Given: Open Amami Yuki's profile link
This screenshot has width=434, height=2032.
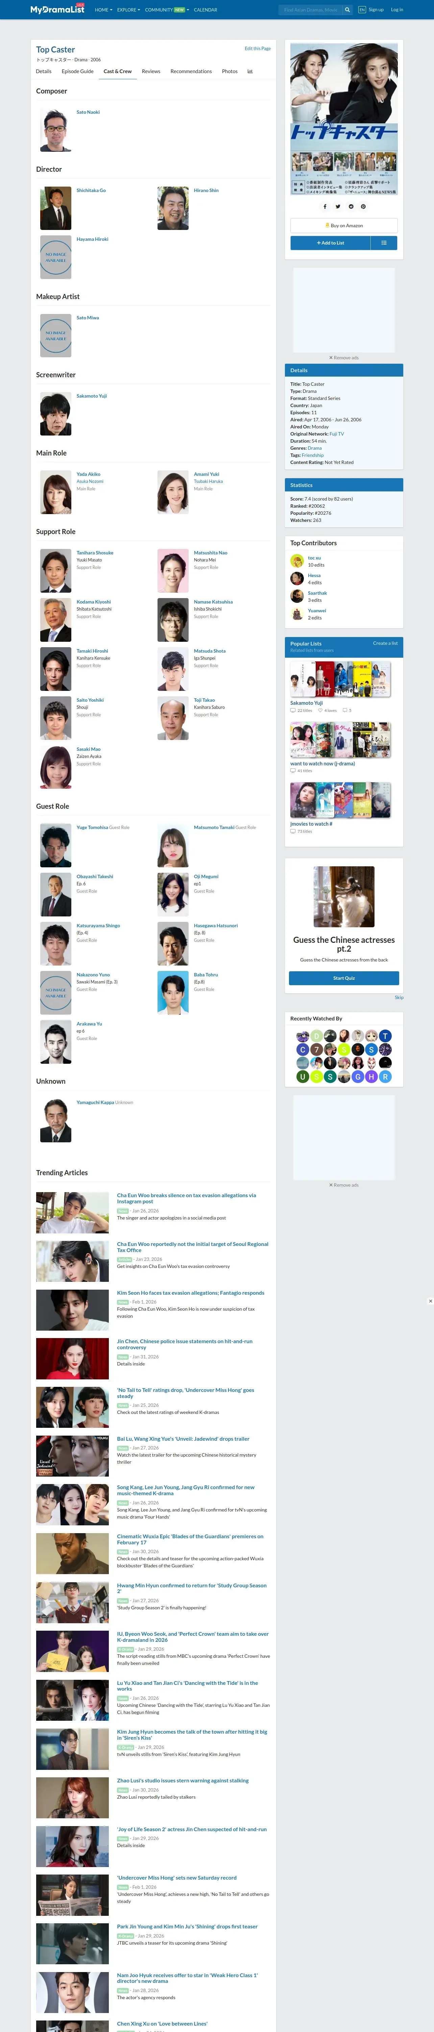Looking at the screenshot, I should [207, 474].
